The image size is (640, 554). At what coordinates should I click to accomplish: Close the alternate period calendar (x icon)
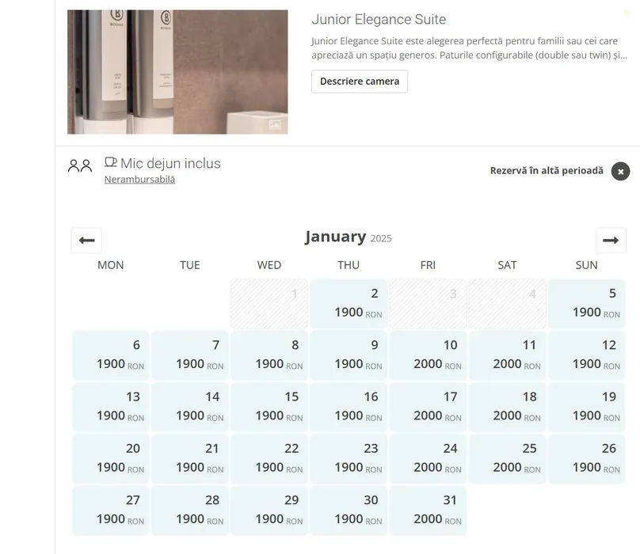pyautogui.click(x=620, y=171)
